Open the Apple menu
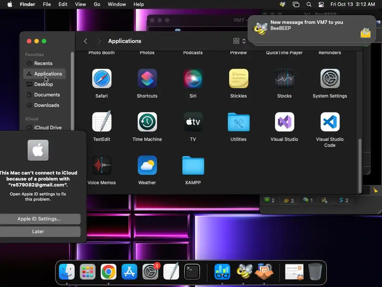This screenshot has width=382, height=287. click(10, 4)
